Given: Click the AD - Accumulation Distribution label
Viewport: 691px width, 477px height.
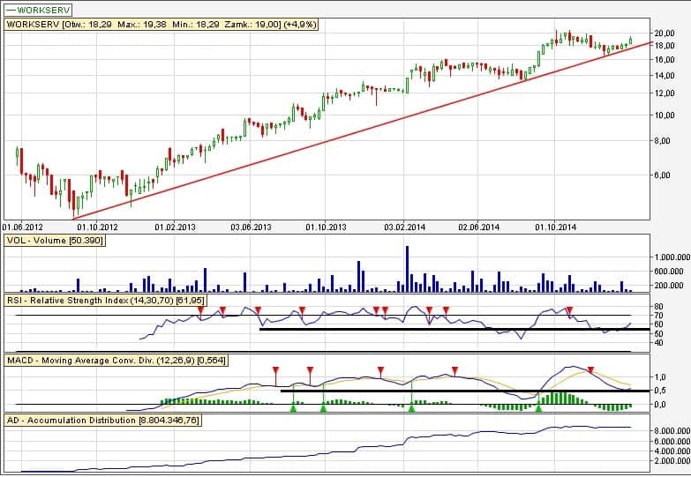Looking at the screenshot, I should pyautogui.click(x=102, y=421).
